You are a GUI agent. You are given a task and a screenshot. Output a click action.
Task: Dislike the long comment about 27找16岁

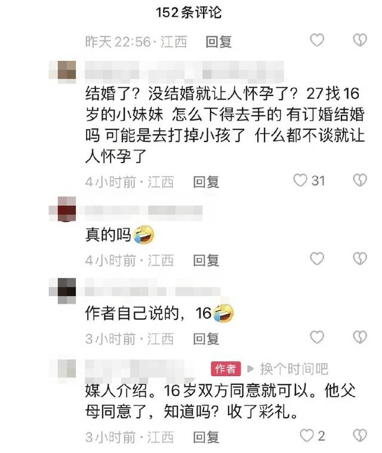pos(360,181)
